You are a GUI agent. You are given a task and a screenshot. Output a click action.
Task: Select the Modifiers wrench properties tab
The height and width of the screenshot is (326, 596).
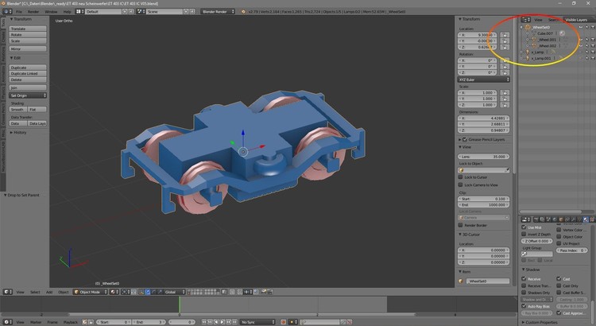573,219
